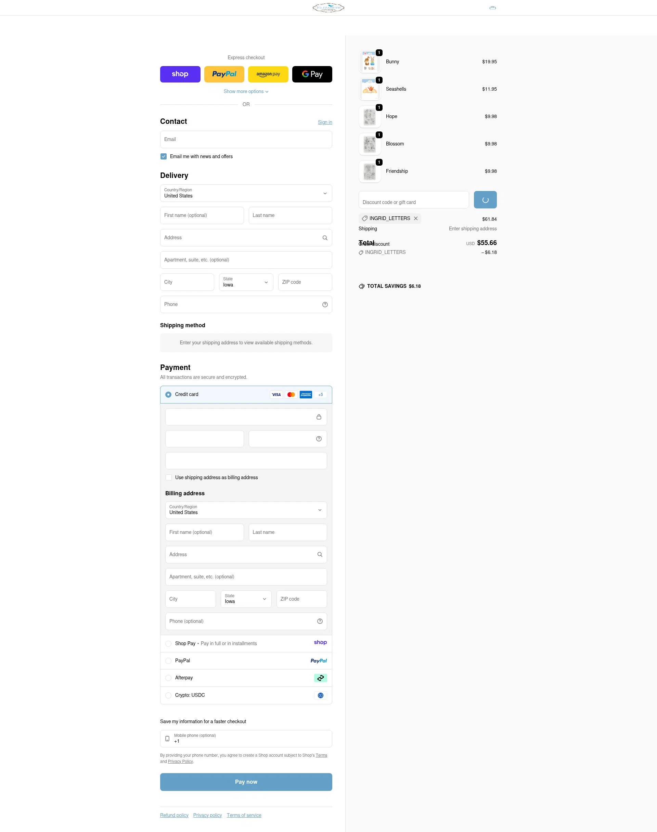Click the cart icon in header
Image resolution: width=657 pixels, height=832 pixels.
492,8
